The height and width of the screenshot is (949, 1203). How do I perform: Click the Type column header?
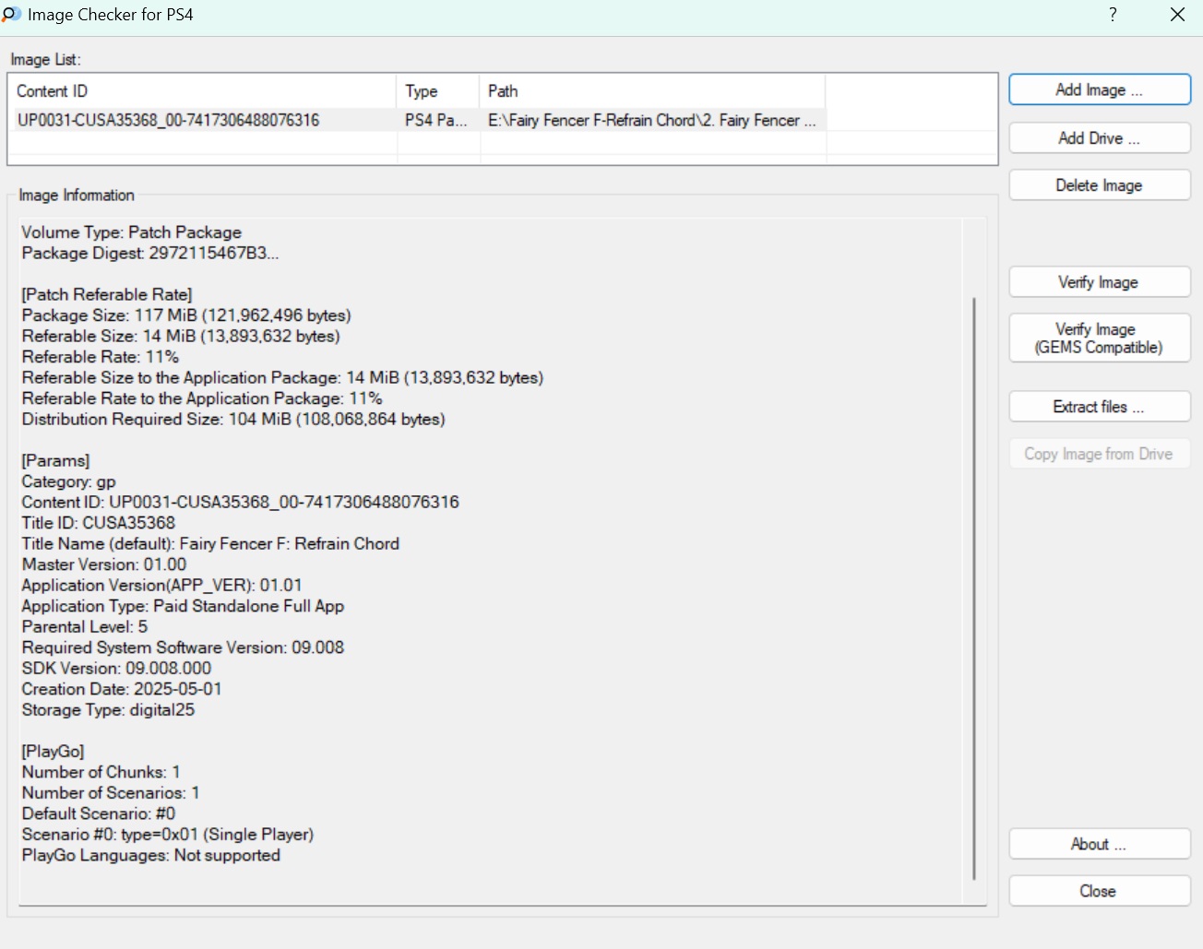tap(437, 91)
